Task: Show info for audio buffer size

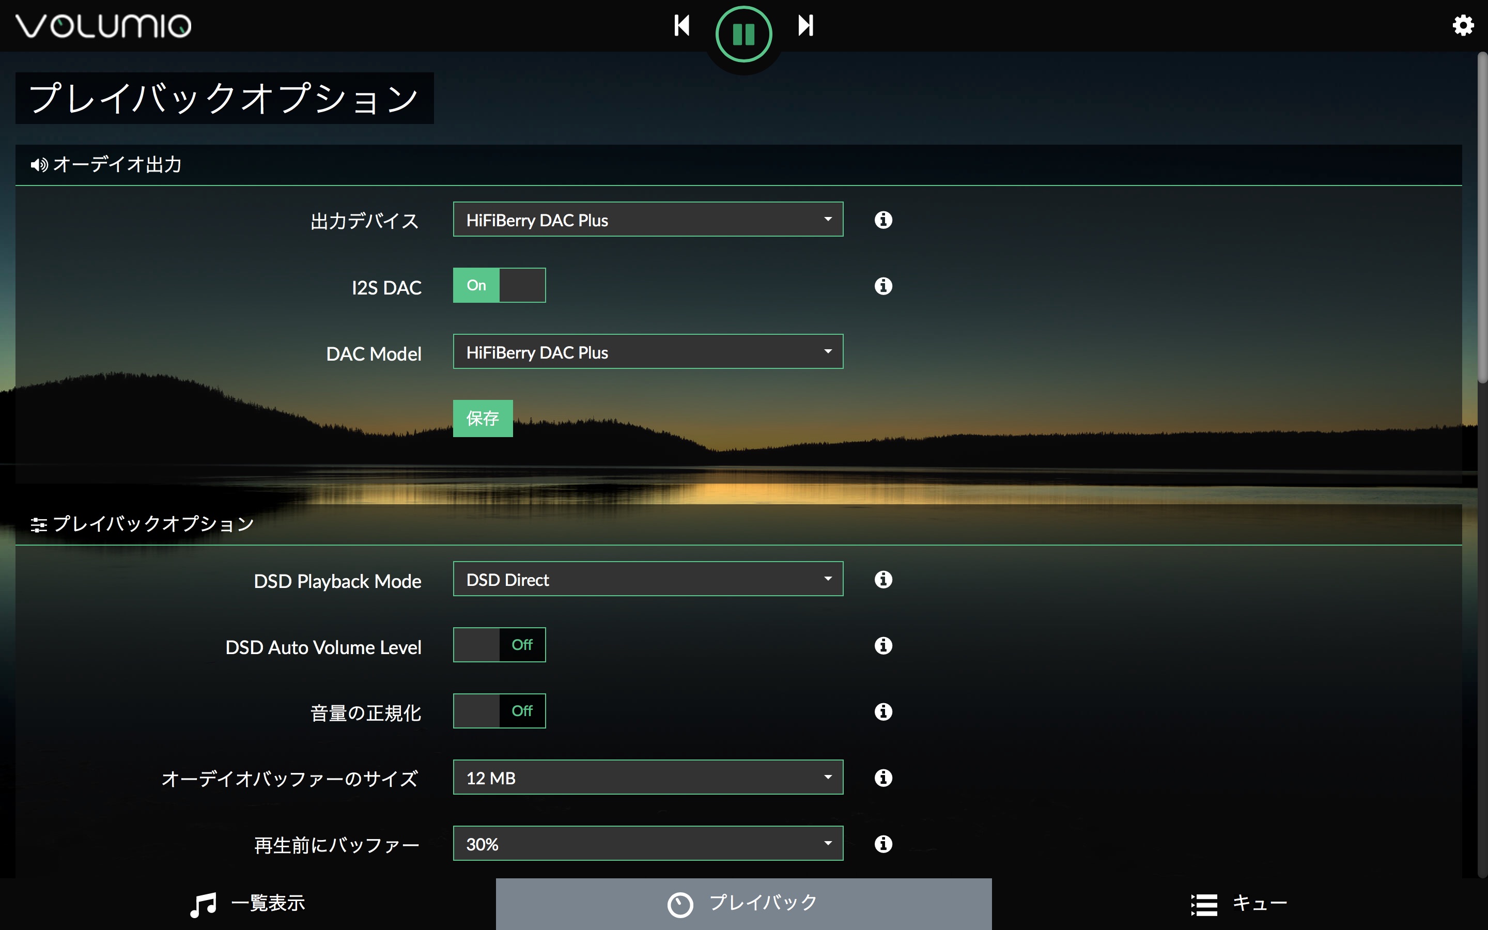Action: pyautogui.click(x=883, y=778)
